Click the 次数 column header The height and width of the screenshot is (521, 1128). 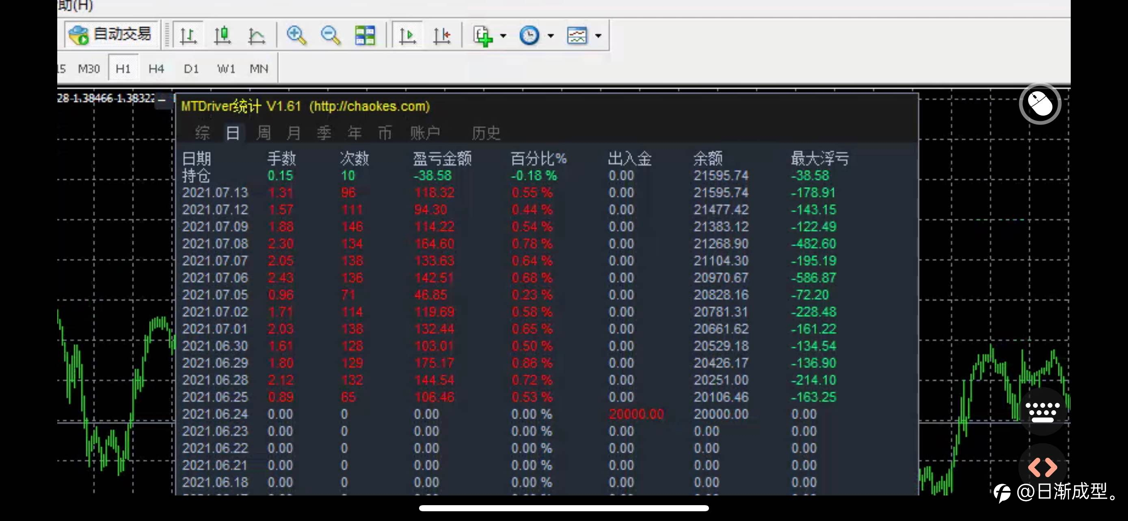click(354, 158)
